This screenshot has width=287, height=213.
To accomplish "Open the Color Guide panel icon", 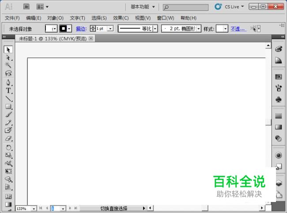I will (x=279, y=60).
